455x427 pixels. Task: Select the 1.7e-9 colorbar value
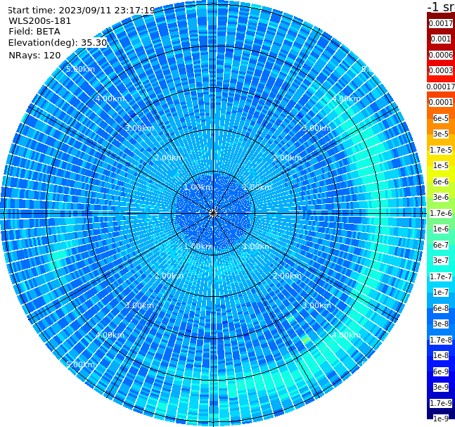click(441, 403)
